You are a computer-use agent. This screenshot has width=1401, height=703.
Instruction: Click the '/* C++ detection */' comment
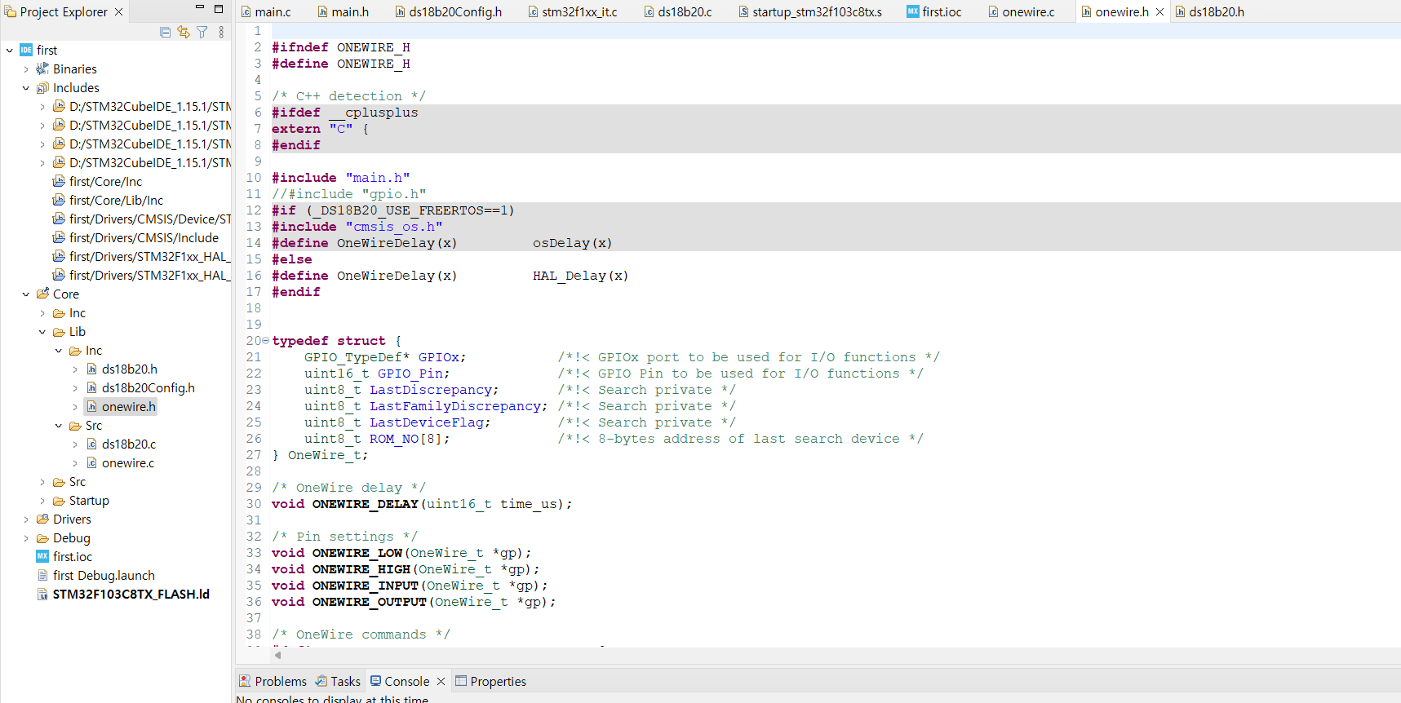point(349,96)
